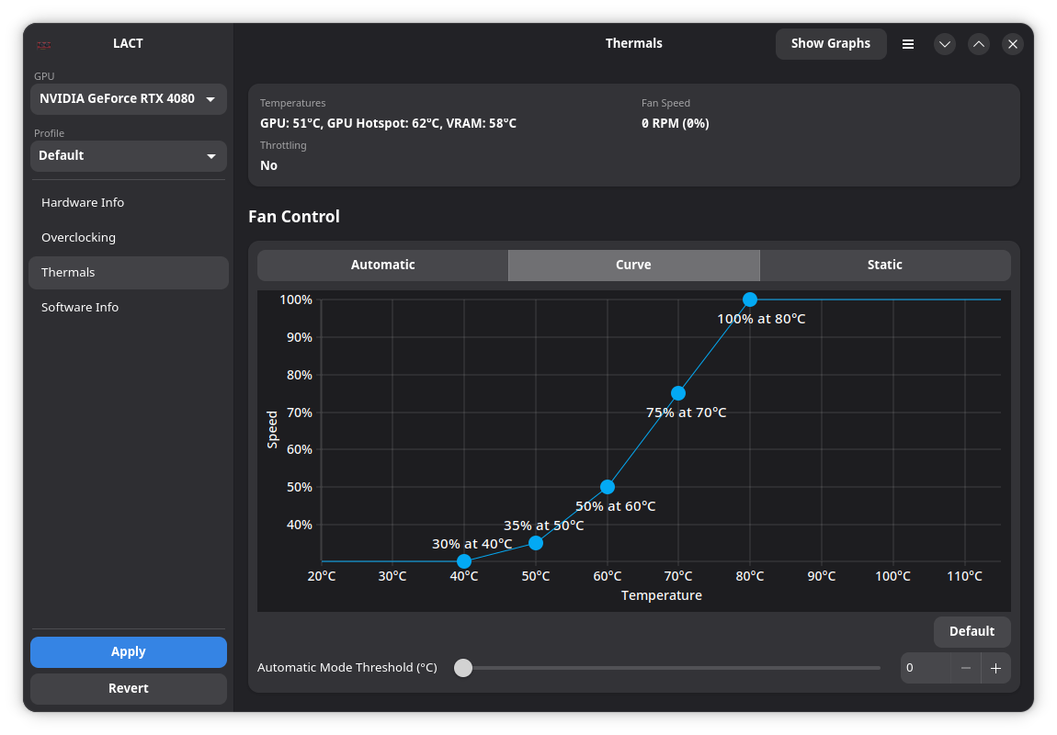Switch fan control to Static mode
The height and width of the screenshot is (735, 1057).
point(885,265)
